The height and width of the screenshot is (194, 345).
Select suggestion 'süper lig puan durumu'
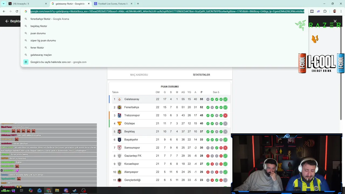164,40
